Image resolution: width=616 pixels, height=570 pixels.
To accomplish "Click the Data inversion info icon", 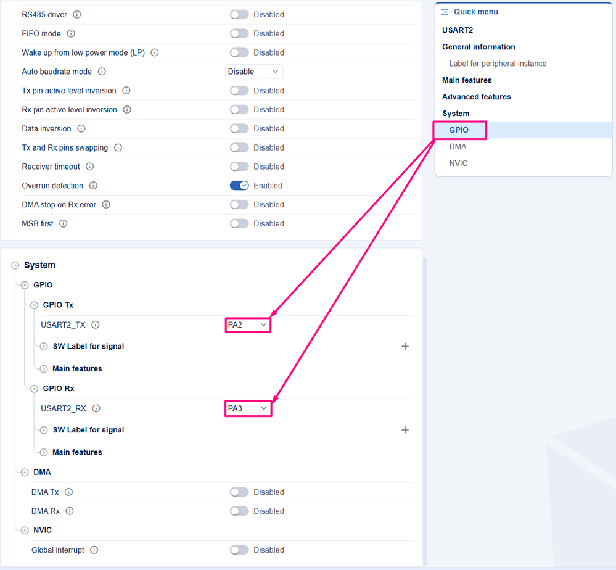I will click(x=81, y=128).
